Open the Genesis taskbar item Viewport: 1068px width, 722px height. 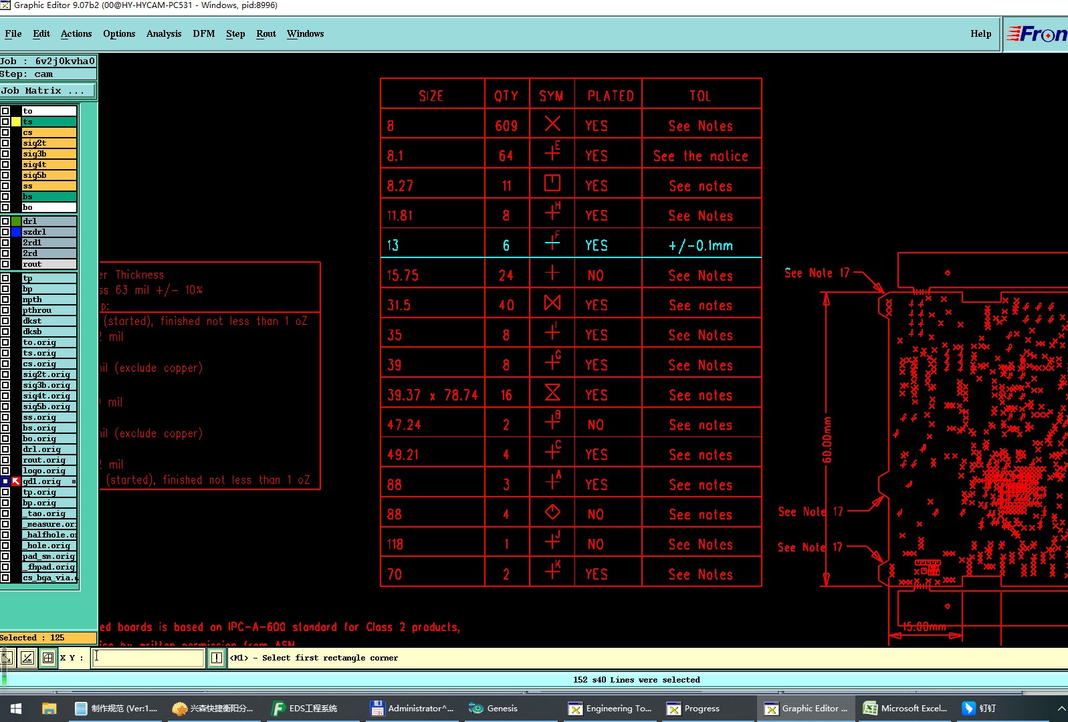(x=494, y=708)
